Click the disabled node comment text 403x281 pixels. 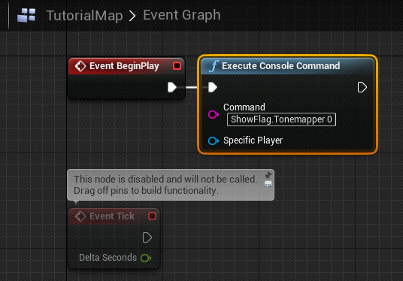[x=165, y=185]
